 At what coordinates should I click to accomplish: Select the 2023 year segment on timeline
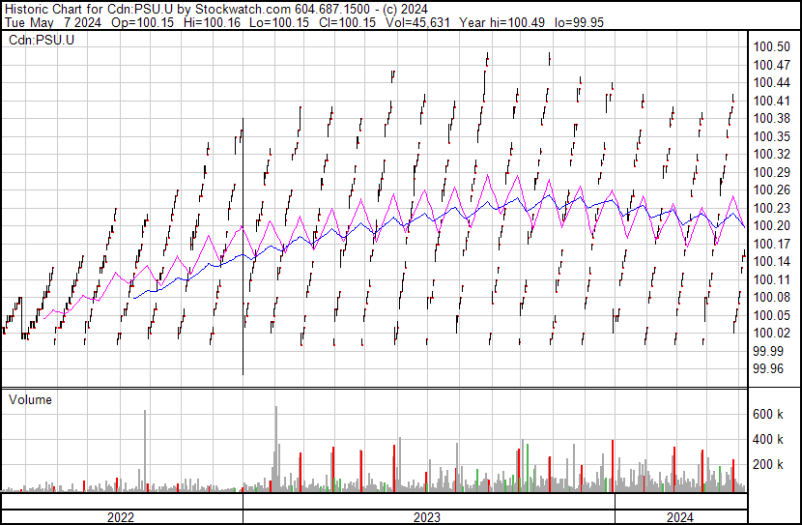coord(429,517)
